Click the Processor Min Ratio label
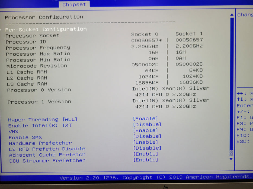This screenshot has width=253, height=189. tap(38, 60)
